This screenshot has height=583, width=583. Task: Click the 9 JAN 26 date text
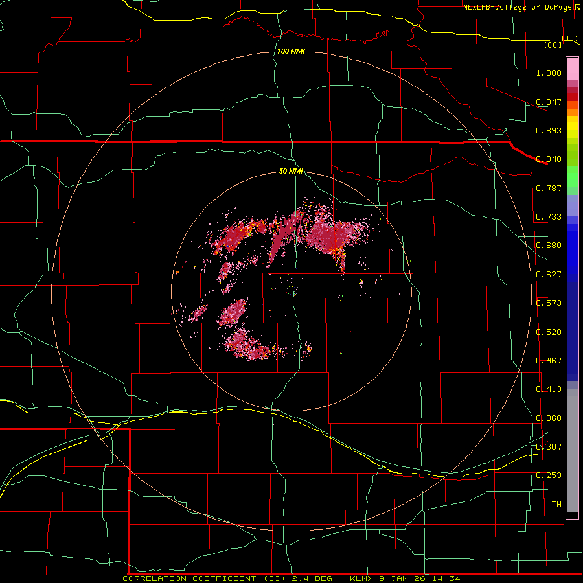point(403,578)
